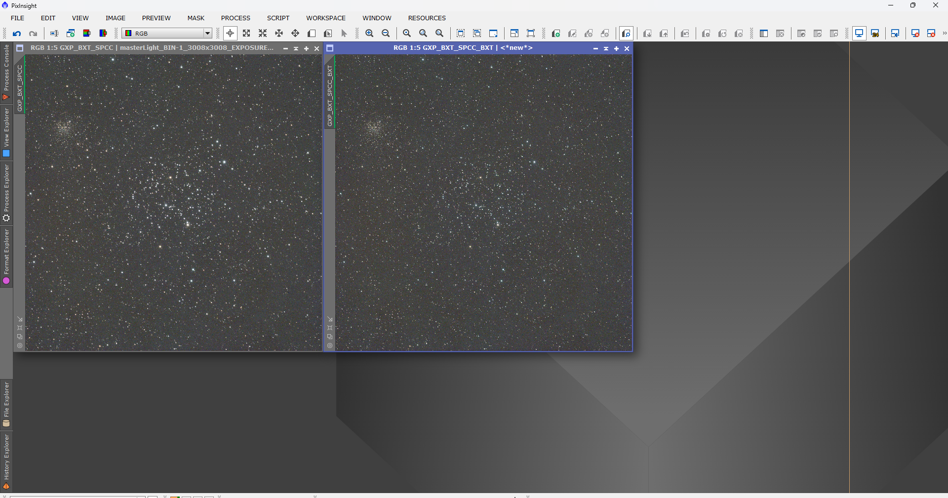Toggle the highlighted blue monitor icon button

tap(859, 34)
